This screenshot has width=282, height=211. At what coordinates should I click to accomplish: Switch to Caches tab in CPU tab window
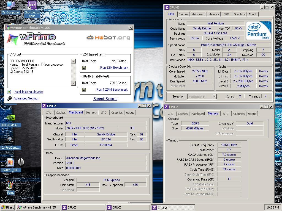183,14
